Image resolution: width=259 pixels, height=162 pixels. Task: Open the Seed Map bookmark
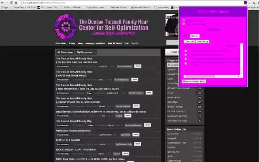118,7
